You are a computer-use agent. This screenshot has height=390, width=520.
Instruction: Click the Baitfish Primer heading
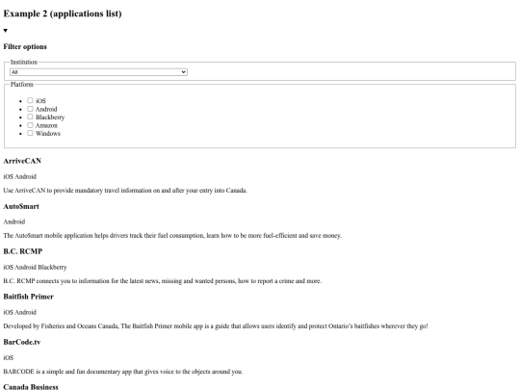tap(29, 297)
